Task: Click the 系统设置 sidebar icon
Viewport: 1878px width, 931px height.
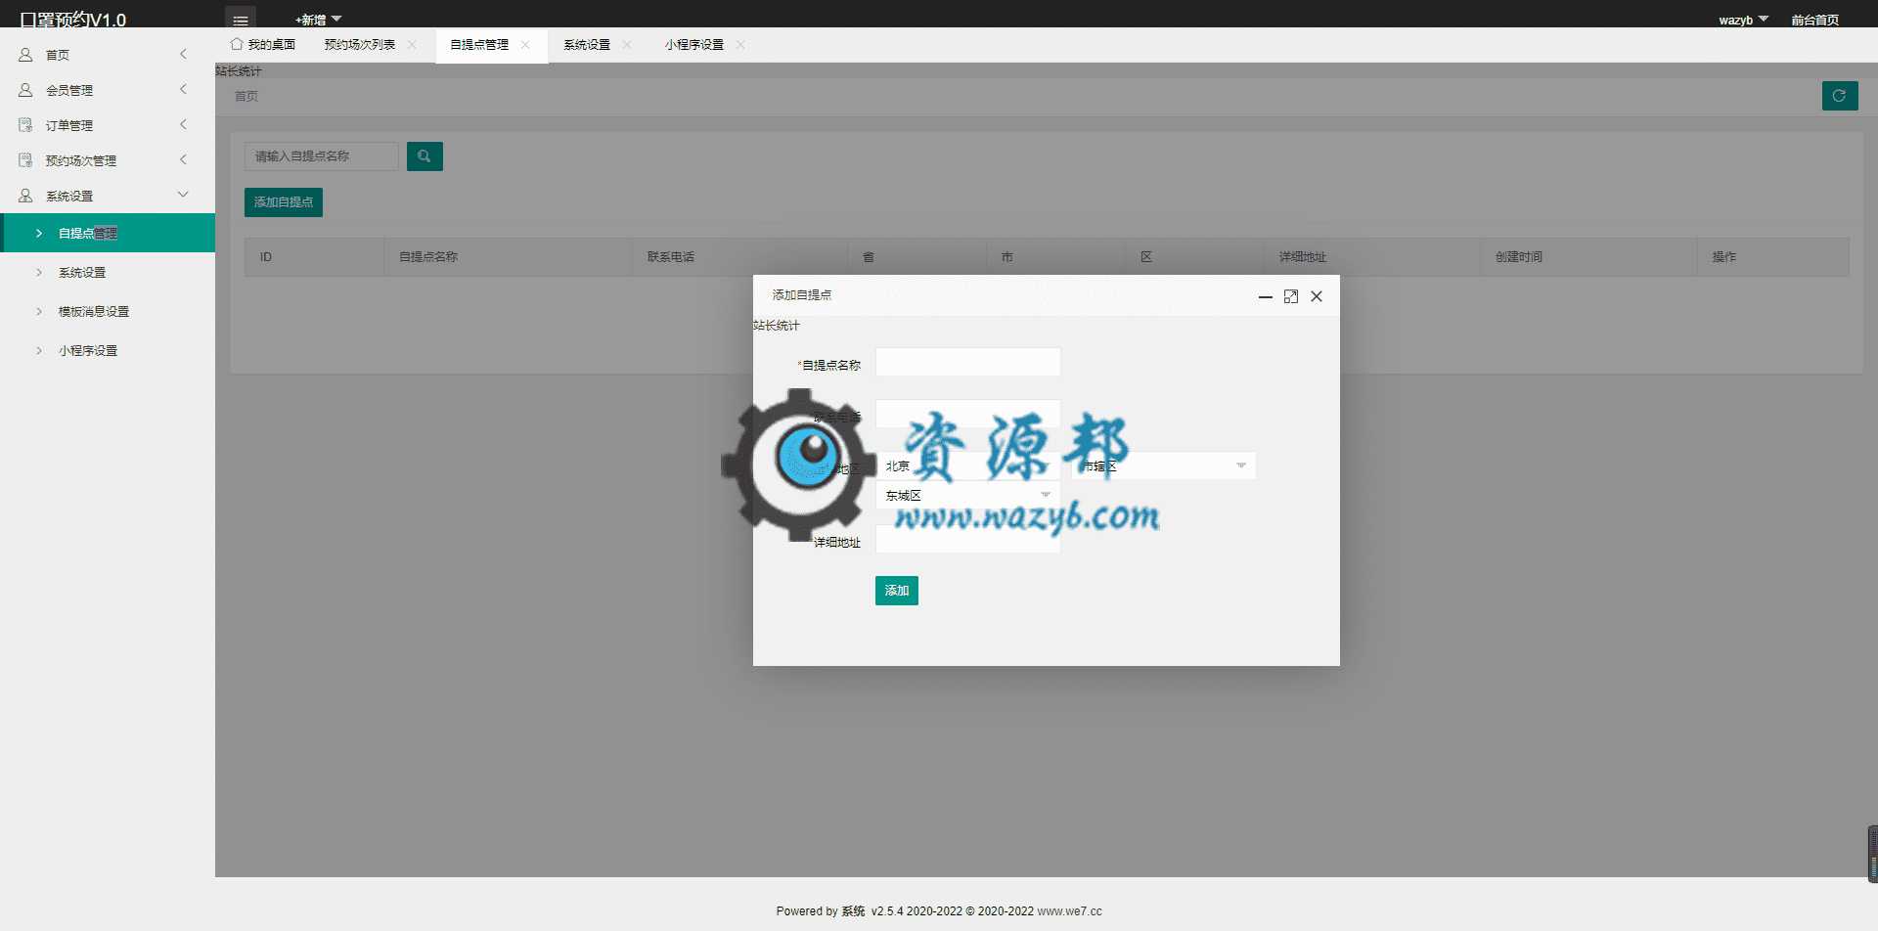Action: [x=25, y=196]
